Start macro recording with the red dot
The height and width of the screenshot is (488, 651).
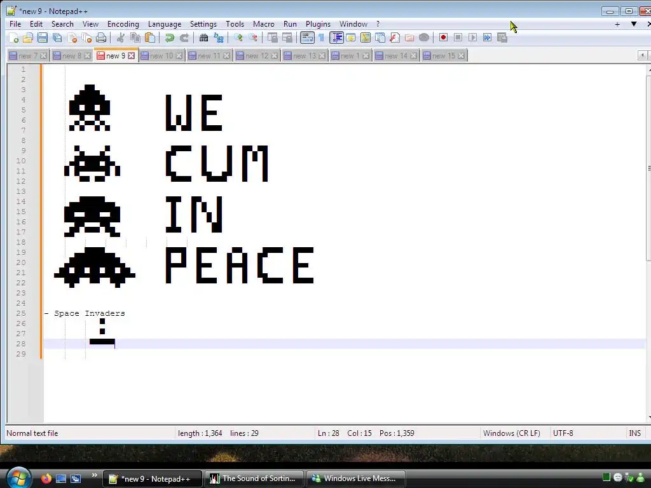[443, 37]
